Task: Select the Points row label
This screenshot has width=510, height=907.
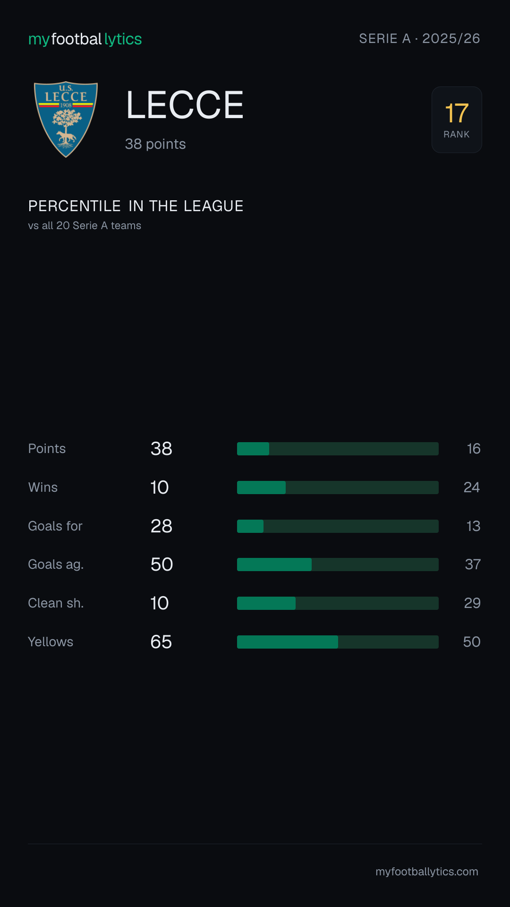Action: [47, 449]
